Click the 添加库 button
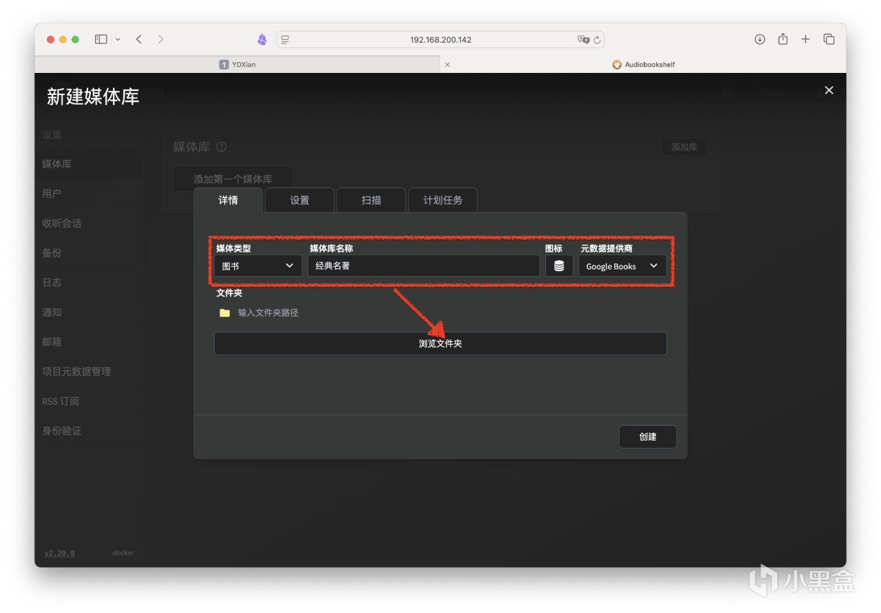This screenshot has width=881, height=613. click(x=684, y=147)
